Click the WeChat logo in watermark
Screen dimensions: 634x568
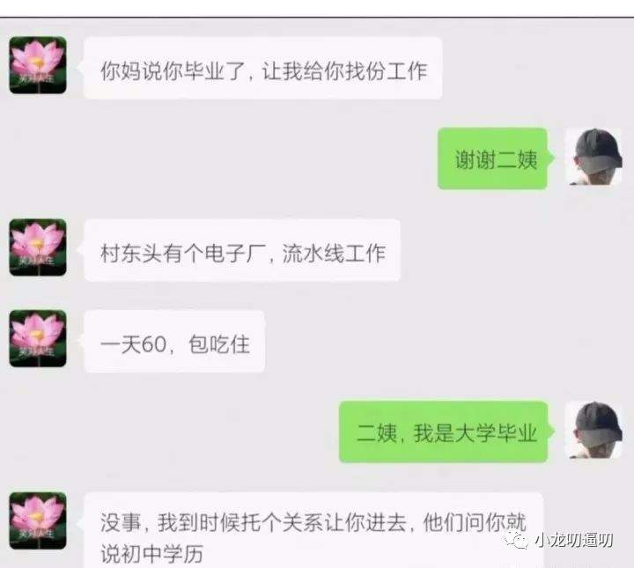coord(515,540)
